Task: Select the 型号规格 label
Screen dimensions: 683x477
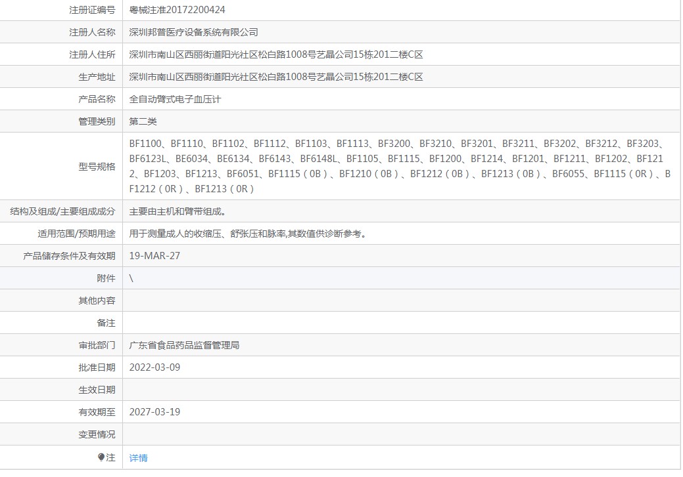Action: click(x=97, y=167)
